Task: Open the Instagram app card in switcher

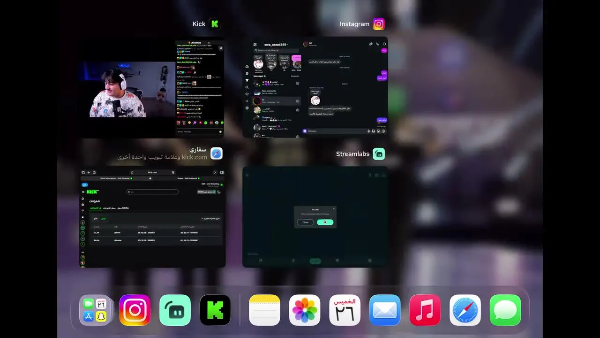Action: 315,87
